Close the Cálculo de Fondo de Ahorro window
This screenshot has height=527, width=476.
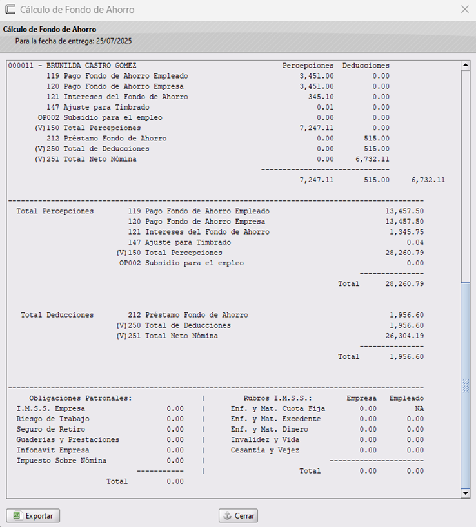pos(465,10)
